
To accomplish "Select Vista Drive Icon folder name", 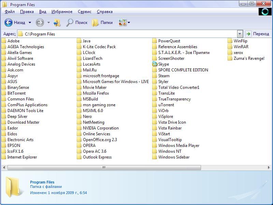I will click(x=172, y=122).
